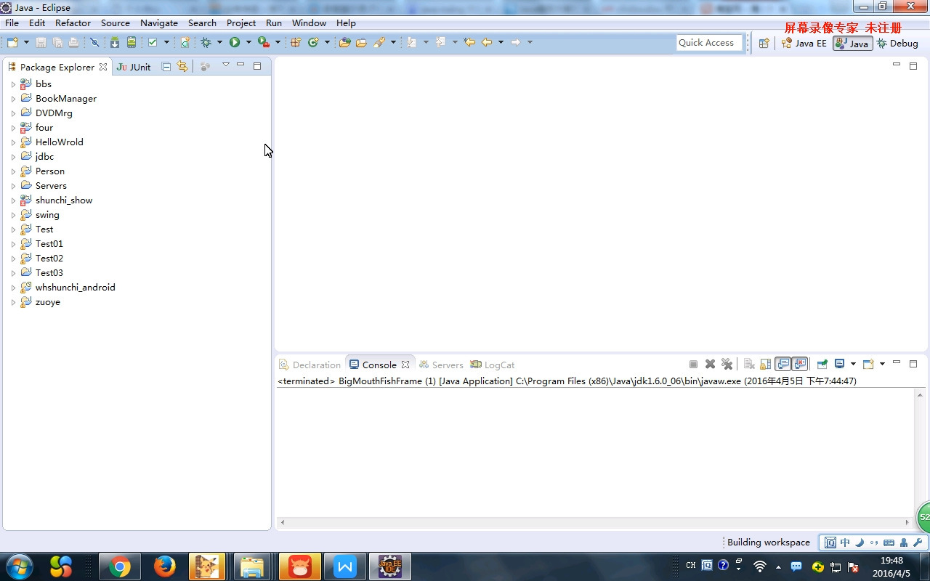
Task: Open the Window menu
Action: click(309, 23)
